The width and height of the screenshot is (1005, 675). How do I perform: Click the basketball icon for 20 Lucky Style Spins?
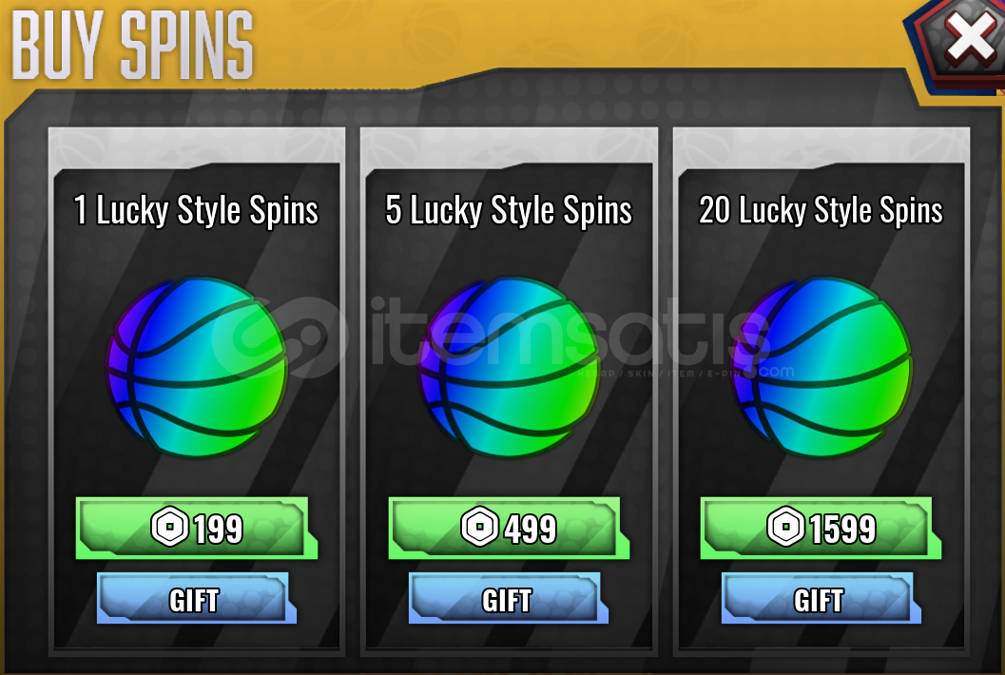(821, 367)
